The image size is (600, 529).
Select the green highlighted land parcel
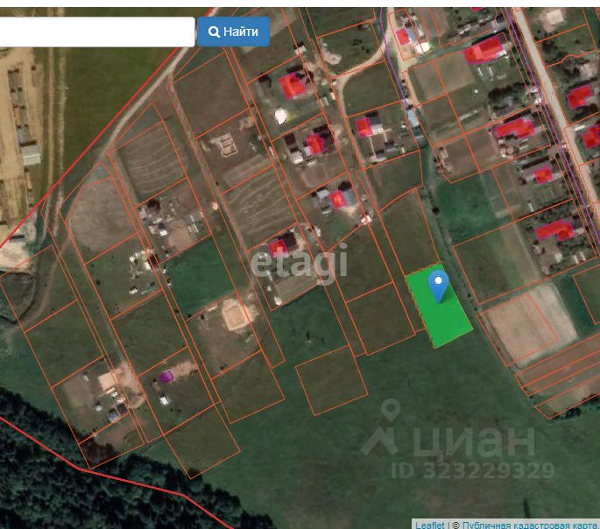pyautogui.click(x=440, y=306)
